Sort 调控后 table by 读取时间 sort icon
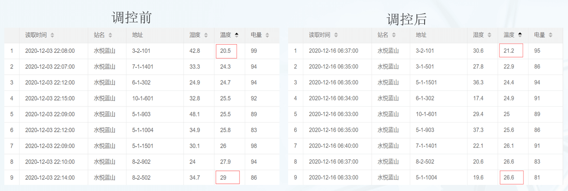568x191 pixels. tap(336, 35)
